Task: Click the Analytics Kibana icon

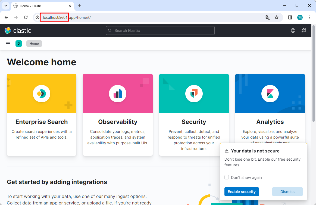Action: point(270,94)
